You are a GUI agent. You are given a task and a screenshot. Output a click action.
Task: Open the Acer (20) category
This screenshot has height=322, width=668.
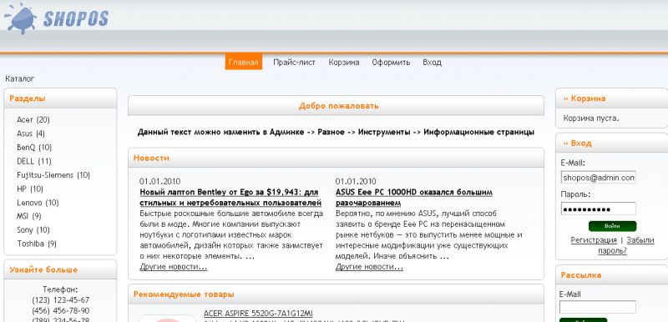pos(33,120)
